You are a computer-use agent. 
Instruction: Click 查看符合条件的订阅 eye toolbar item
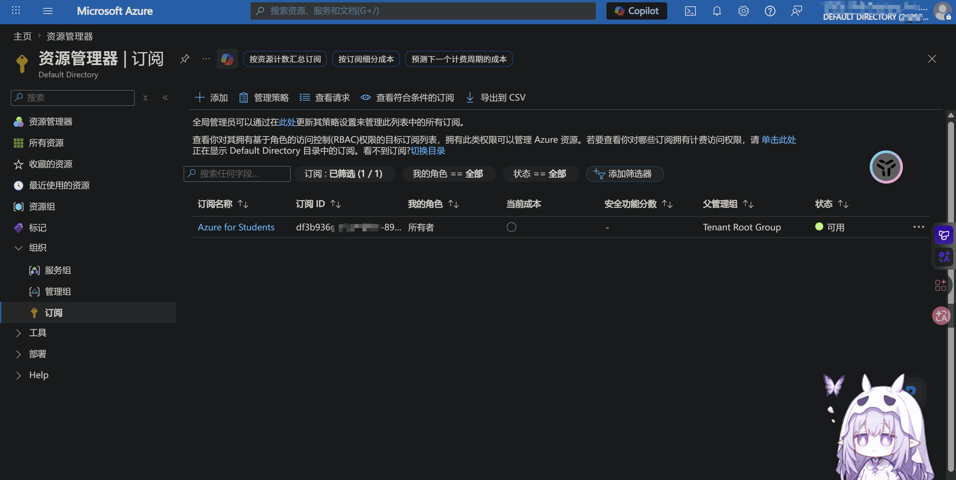point(407,98)
